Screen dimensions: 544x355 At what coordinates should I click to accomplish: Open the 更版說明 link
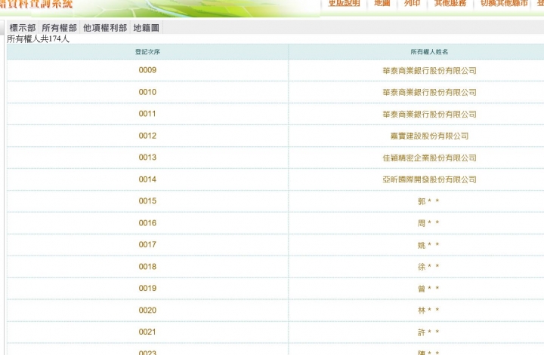(345, 3)
